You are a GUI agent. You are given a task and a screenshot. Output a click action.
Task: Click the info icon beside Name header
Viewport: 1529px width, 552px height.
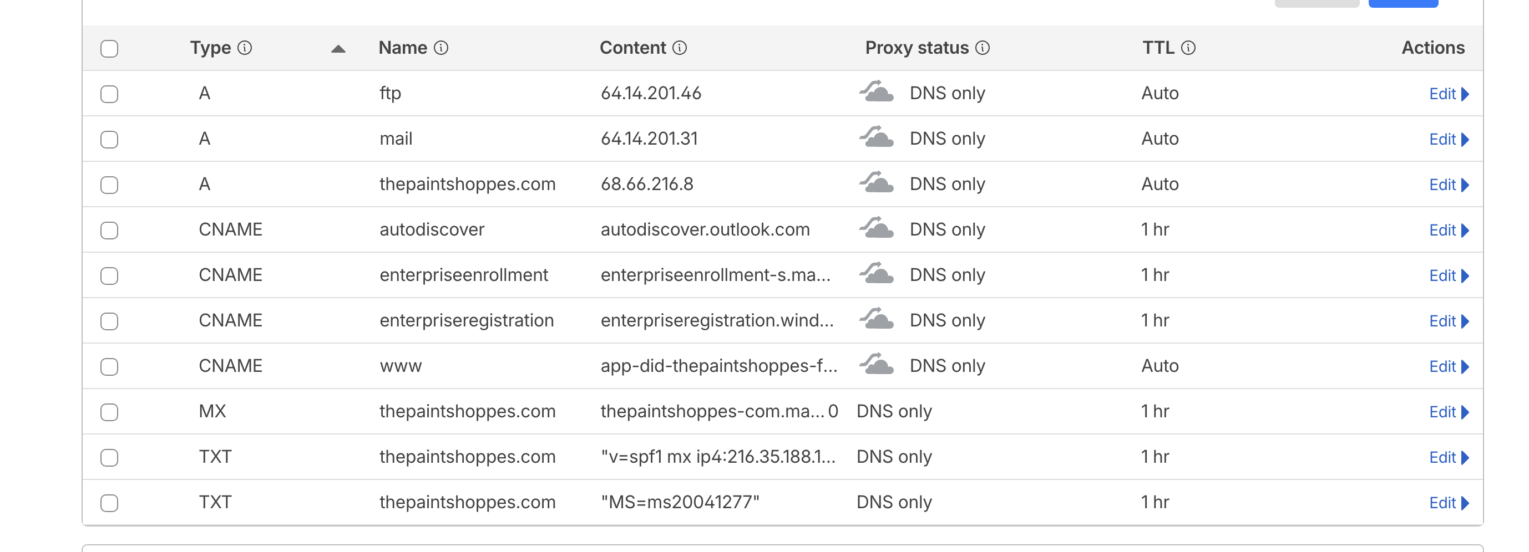pos(441,48)
